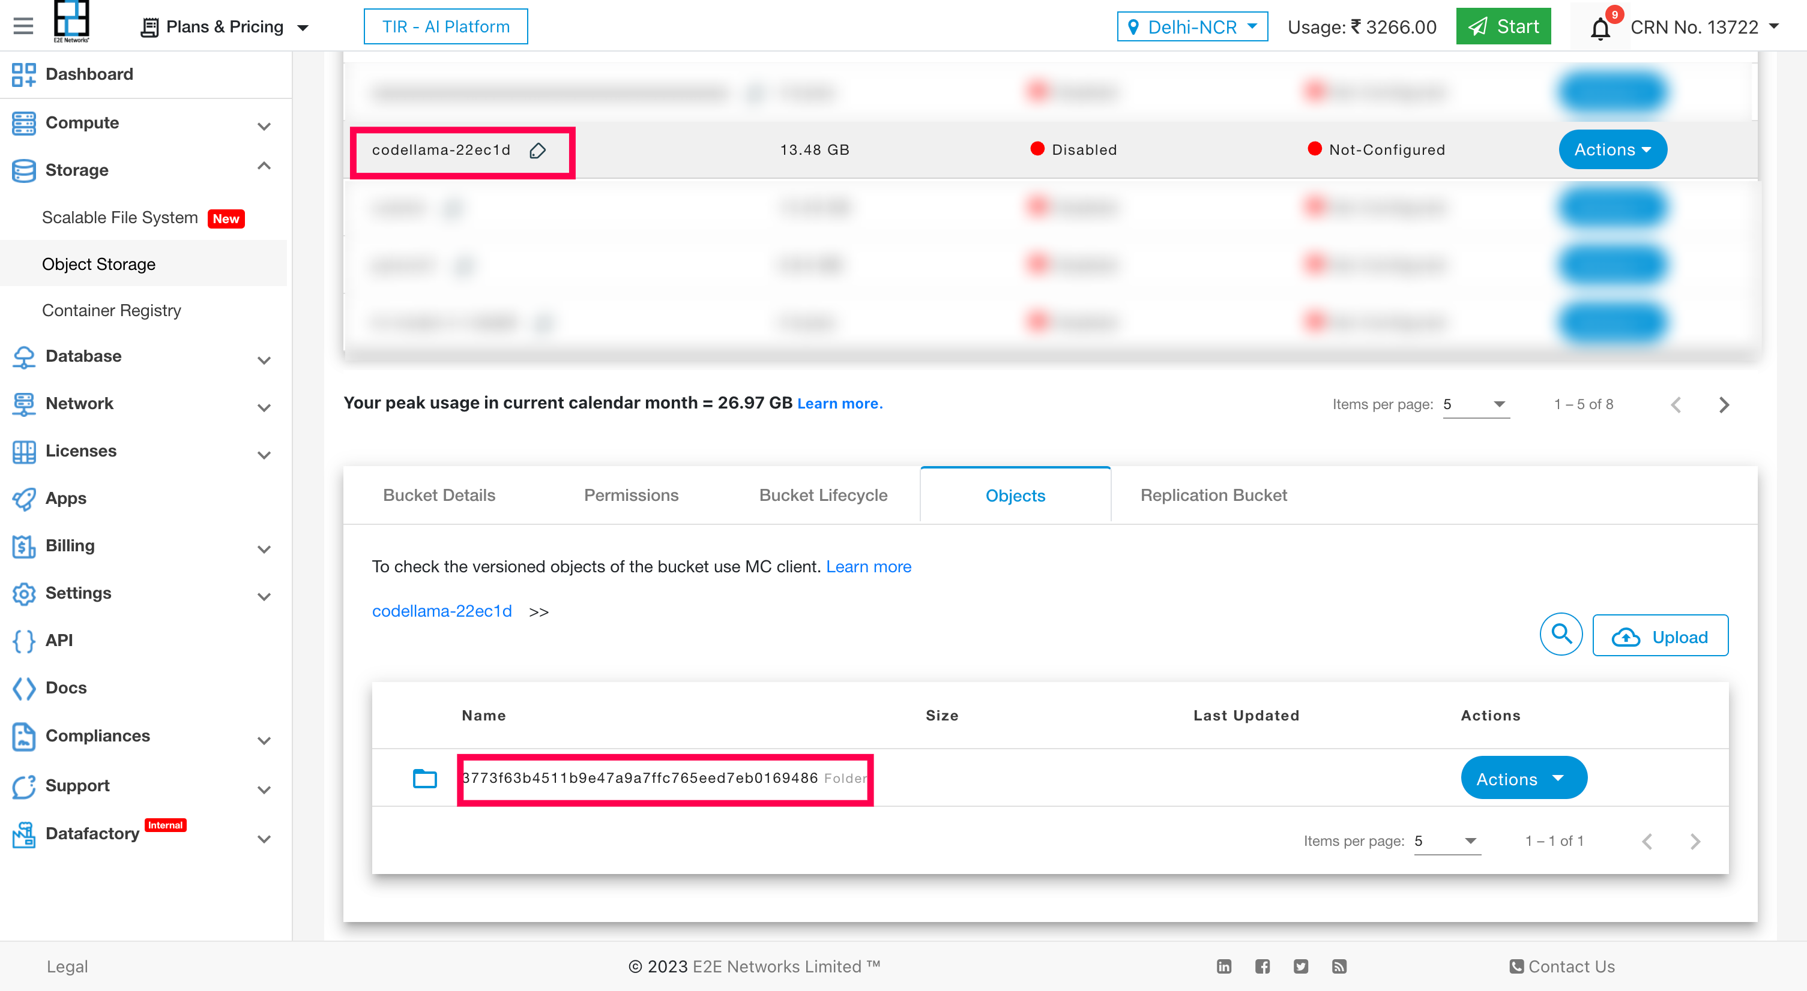Image resolution: width=1807 pixels, height=991 pixels.
Task: Click Learn more next to peak usage
Action: [840, 404]
